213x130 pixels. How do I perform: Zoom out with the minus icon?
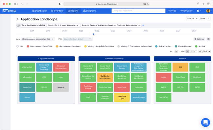click(x=200, y=51)
